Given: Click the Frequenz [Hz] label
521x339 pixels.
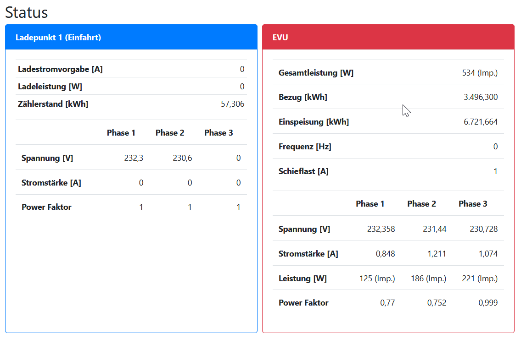Looking at the screenshot, I should 305,147.
